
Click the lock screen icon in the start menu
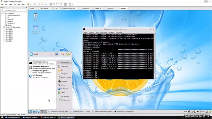57,54
